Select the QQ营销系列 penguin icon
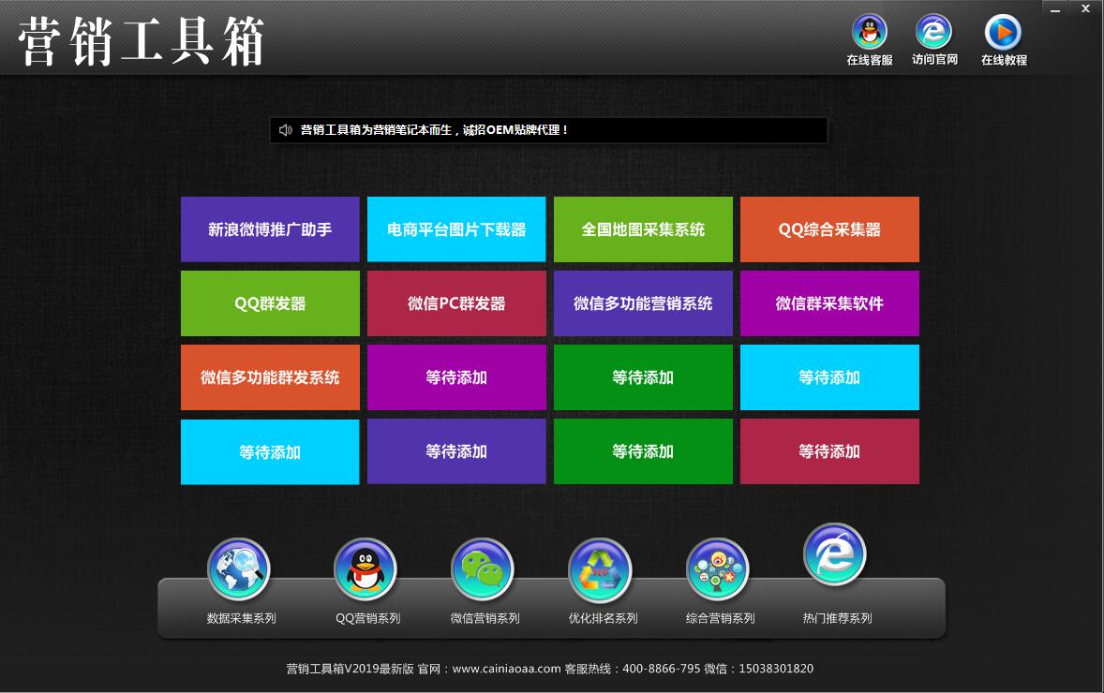 click(366, 569)
